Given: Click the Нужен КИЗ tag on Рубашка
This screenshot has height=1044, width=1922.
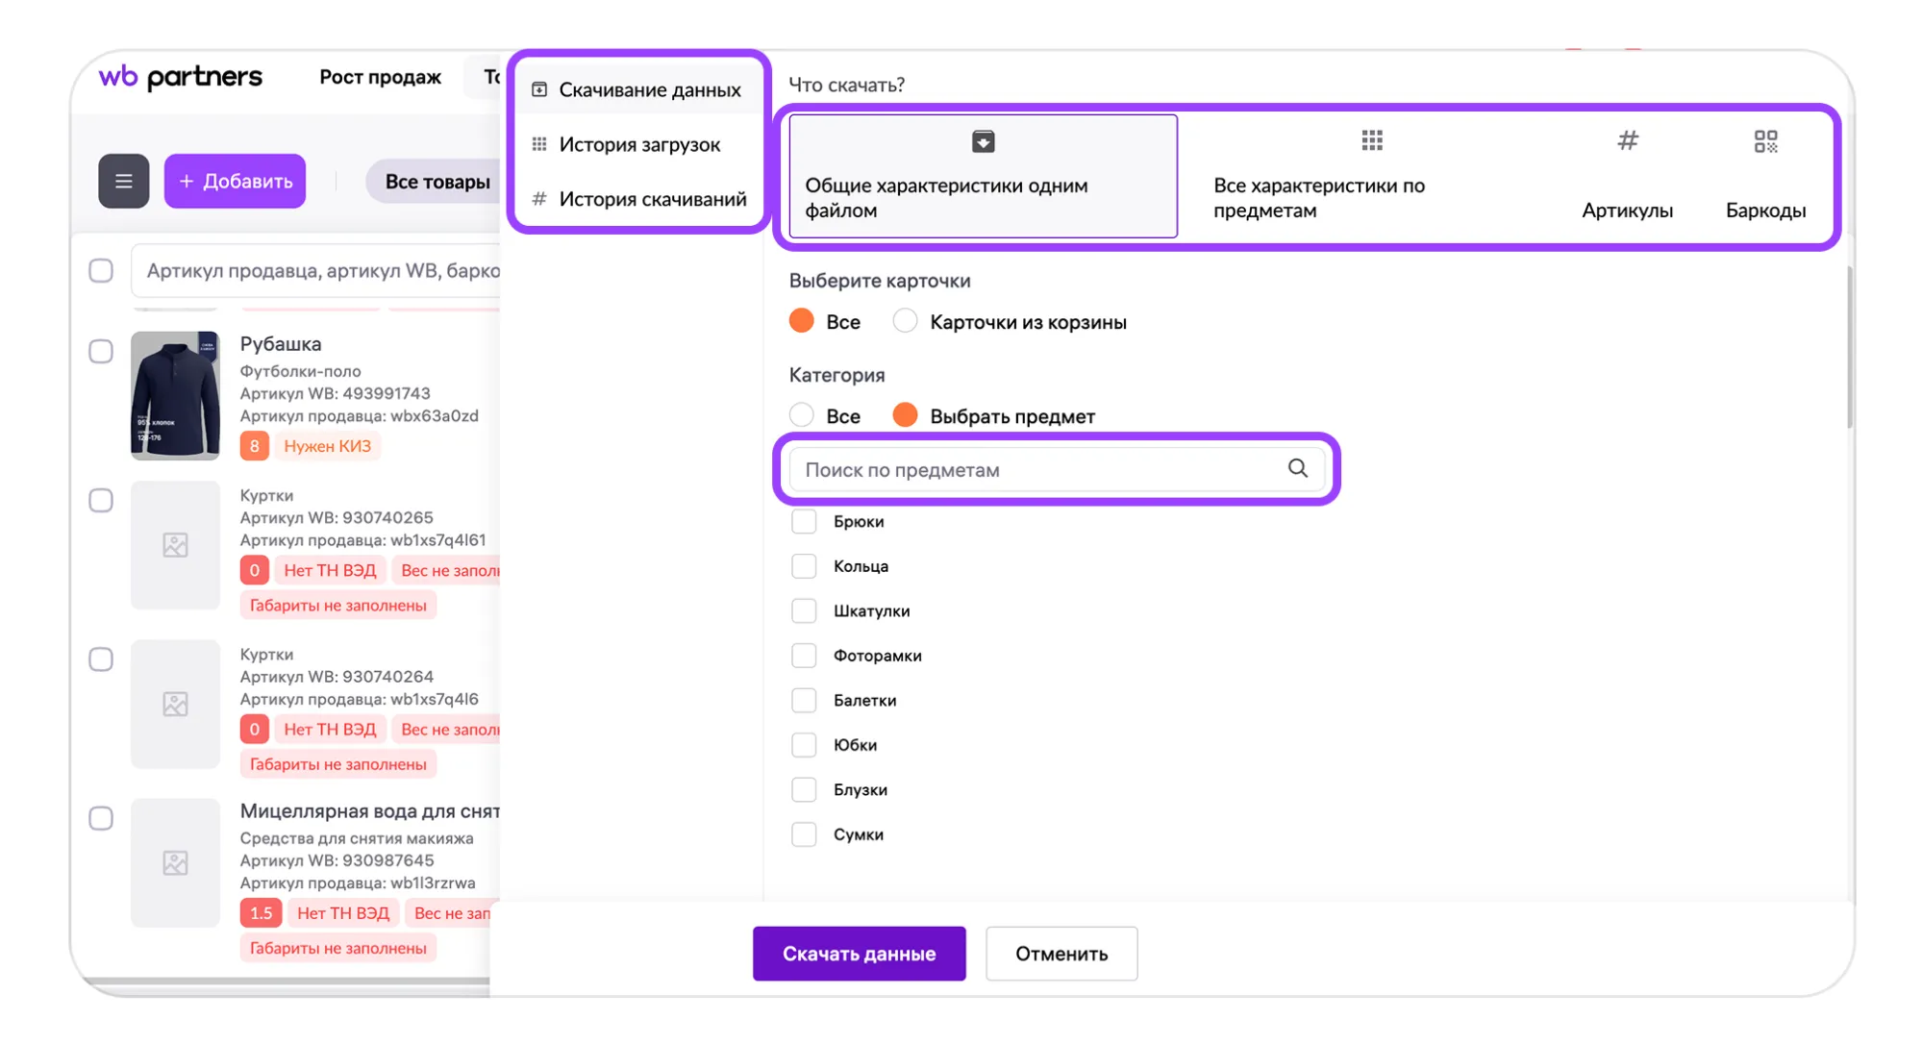Looking at the screenshot, I should (327, 446).
